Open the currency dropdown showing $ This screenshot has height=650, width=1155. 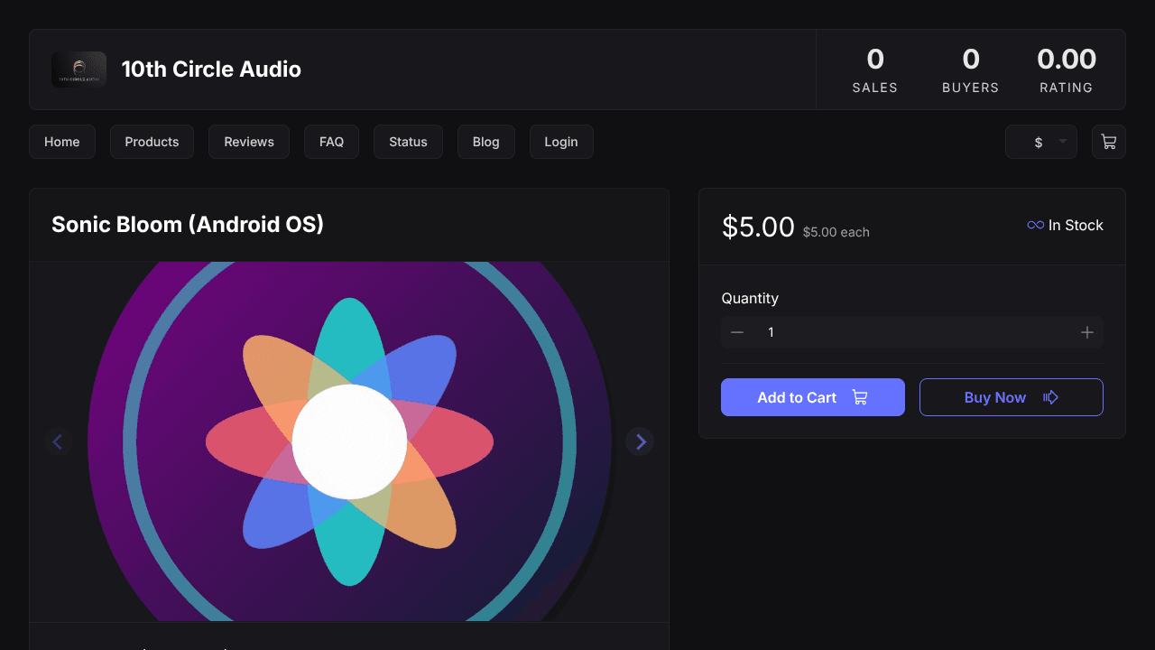click(1040, 142)
